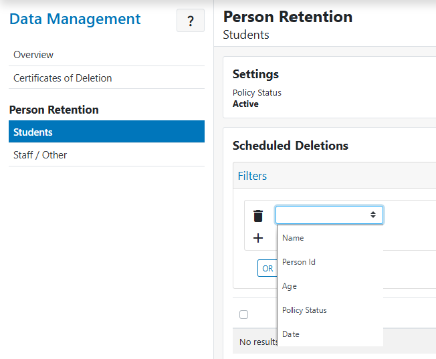Viewport: 436px width, 359px height.
Task: Click the Scheduled Deletions section heading
Action: (x=290, y=146)
